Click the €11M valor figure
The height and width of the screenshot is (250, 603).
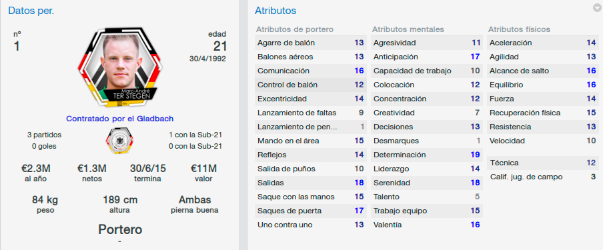(x=203, y=168)
